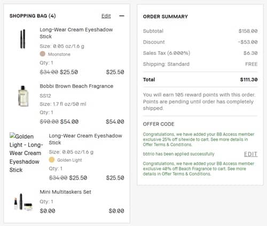267x226 pixels.
Task: Open the Mini Multitaskers Set product title
Action: tap(66, 192)
